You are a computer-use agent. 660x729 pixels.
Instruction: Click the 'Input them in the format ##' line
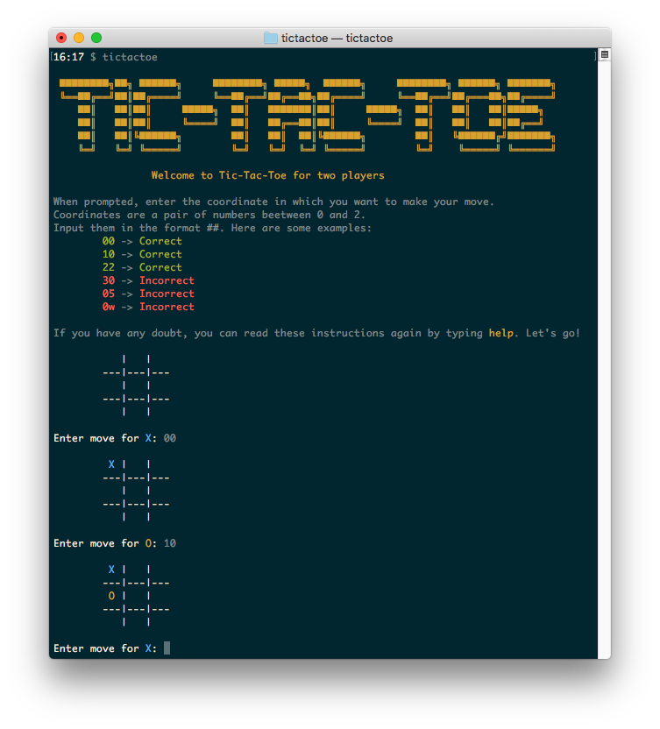tap(212, 228)
